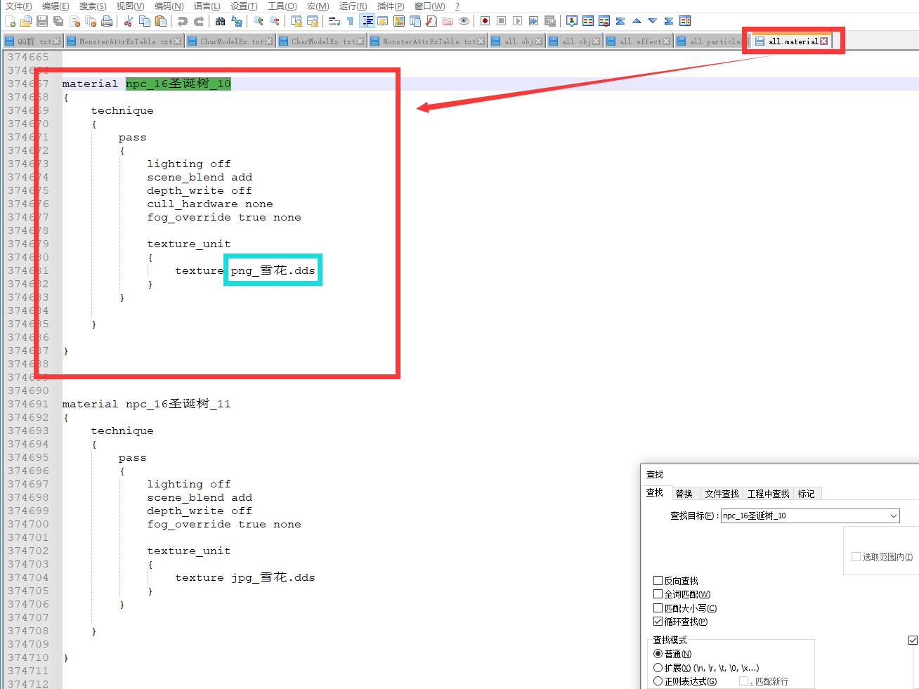Enable the 反向查找 checkbox
This screenshot has width=919, height=689.
pyautogui.click(x=658, y=581)
